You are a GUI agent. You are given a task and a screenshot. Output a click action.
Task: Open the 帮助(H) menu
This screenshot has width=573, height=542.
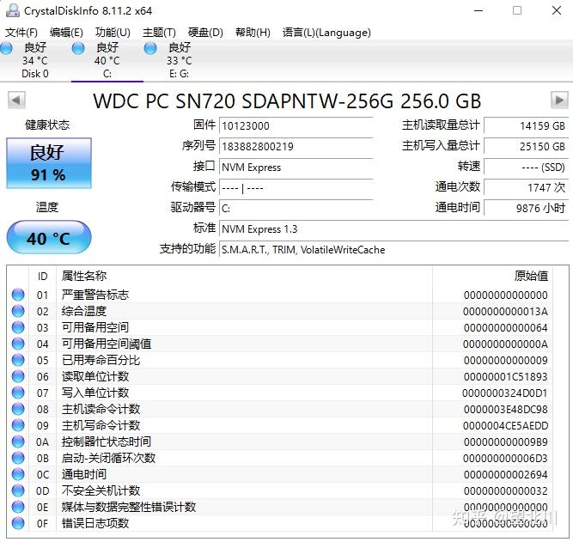(253, 33)
